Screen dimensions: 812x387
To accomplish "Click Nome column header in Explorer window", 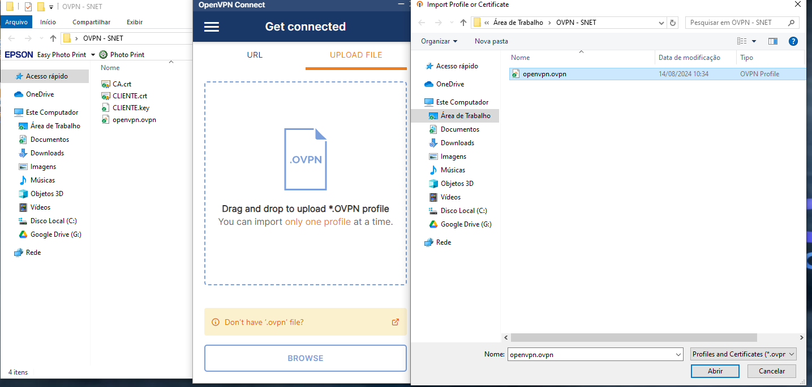I will pos(110,68).
